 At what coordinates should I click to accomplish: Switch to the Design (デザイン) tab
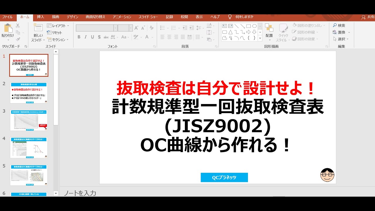(72, 17)
